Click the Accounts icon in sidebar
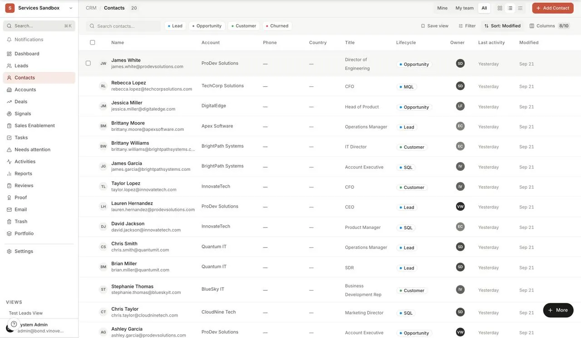This screenshot has width=581, height=338. tap(9, 89)
